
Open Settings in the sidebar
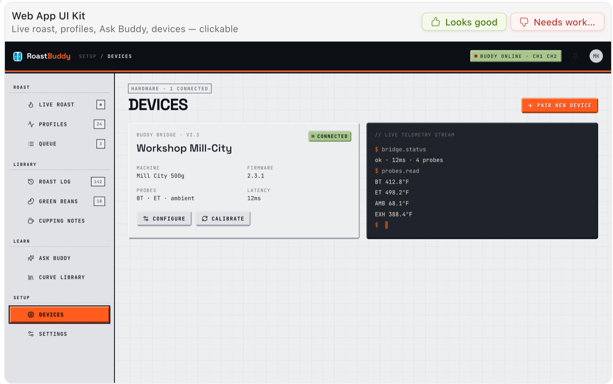tap(59, 334)
